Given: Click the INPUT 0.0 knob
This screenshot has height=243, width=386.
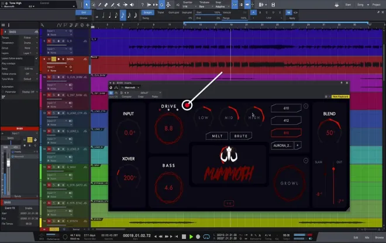Looking at the screenshot, I should tap(129, 133).
